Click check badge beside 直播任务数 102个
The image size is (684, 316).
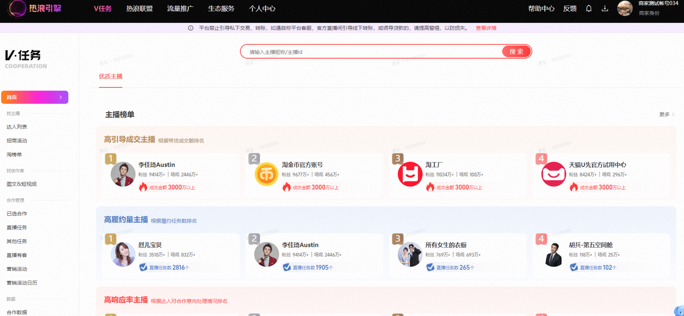point(574,267)
